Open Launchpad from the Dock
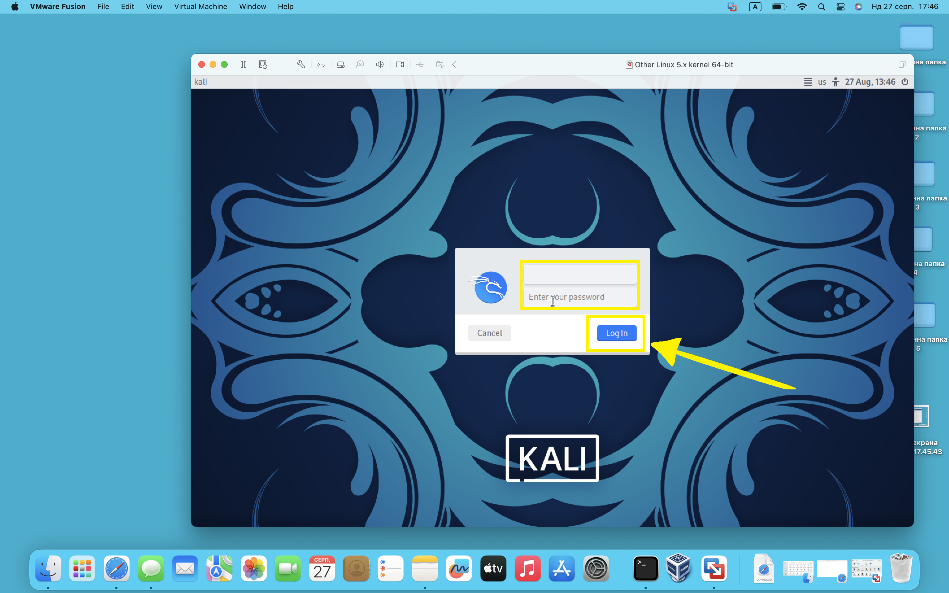 pyautogui.click(x=82, y=568)
